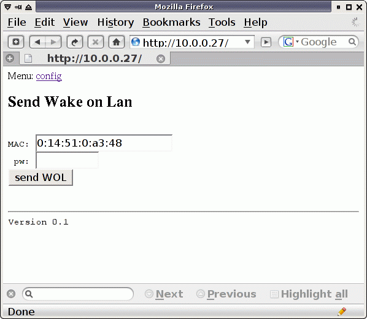The image size is (367, 319).
Task: Click the globe site icon in address bar
Action: [x=136, y=42]
